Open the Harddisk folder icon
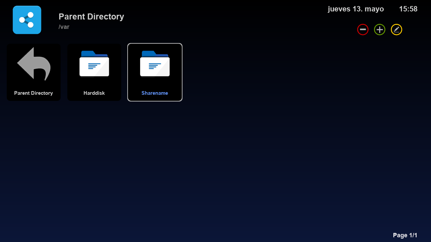This screenshot has height=242, width=431. (x=94, y=64)
